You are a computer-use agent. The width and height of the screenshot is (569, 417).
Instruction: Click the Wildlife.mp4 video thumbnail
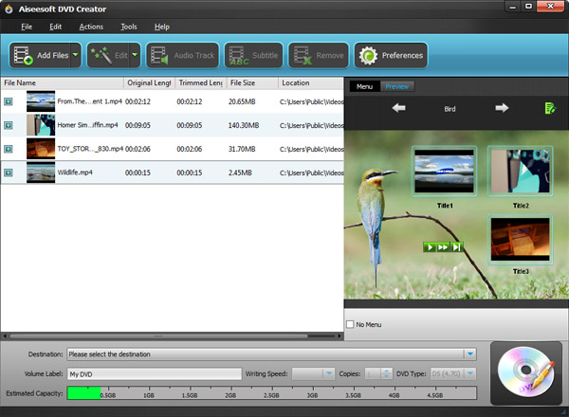click(x=41, y=172)
